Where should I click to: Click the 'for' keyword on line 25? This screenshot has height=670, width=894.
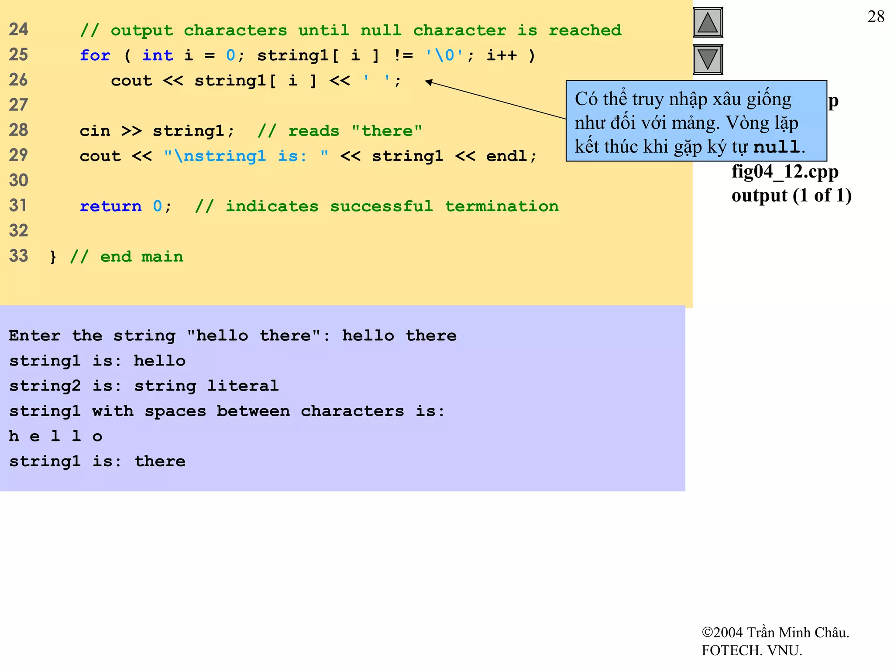coord(95,55)
